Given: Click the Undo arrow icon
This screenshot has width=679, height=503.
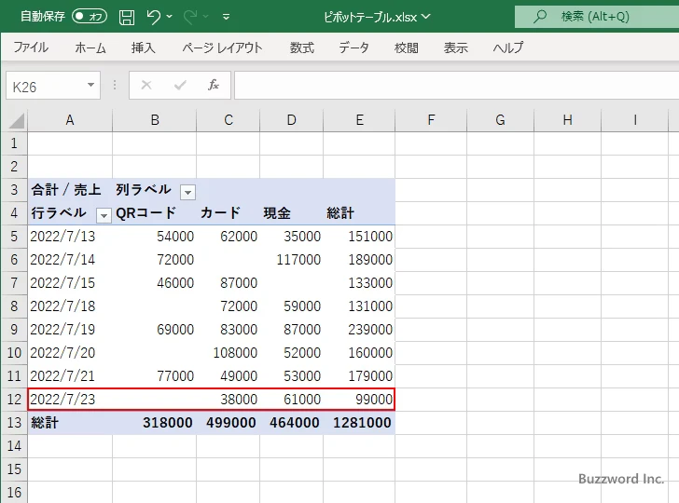Looking at the screenshot, I should pyautogui.click(x=153, y=17).
